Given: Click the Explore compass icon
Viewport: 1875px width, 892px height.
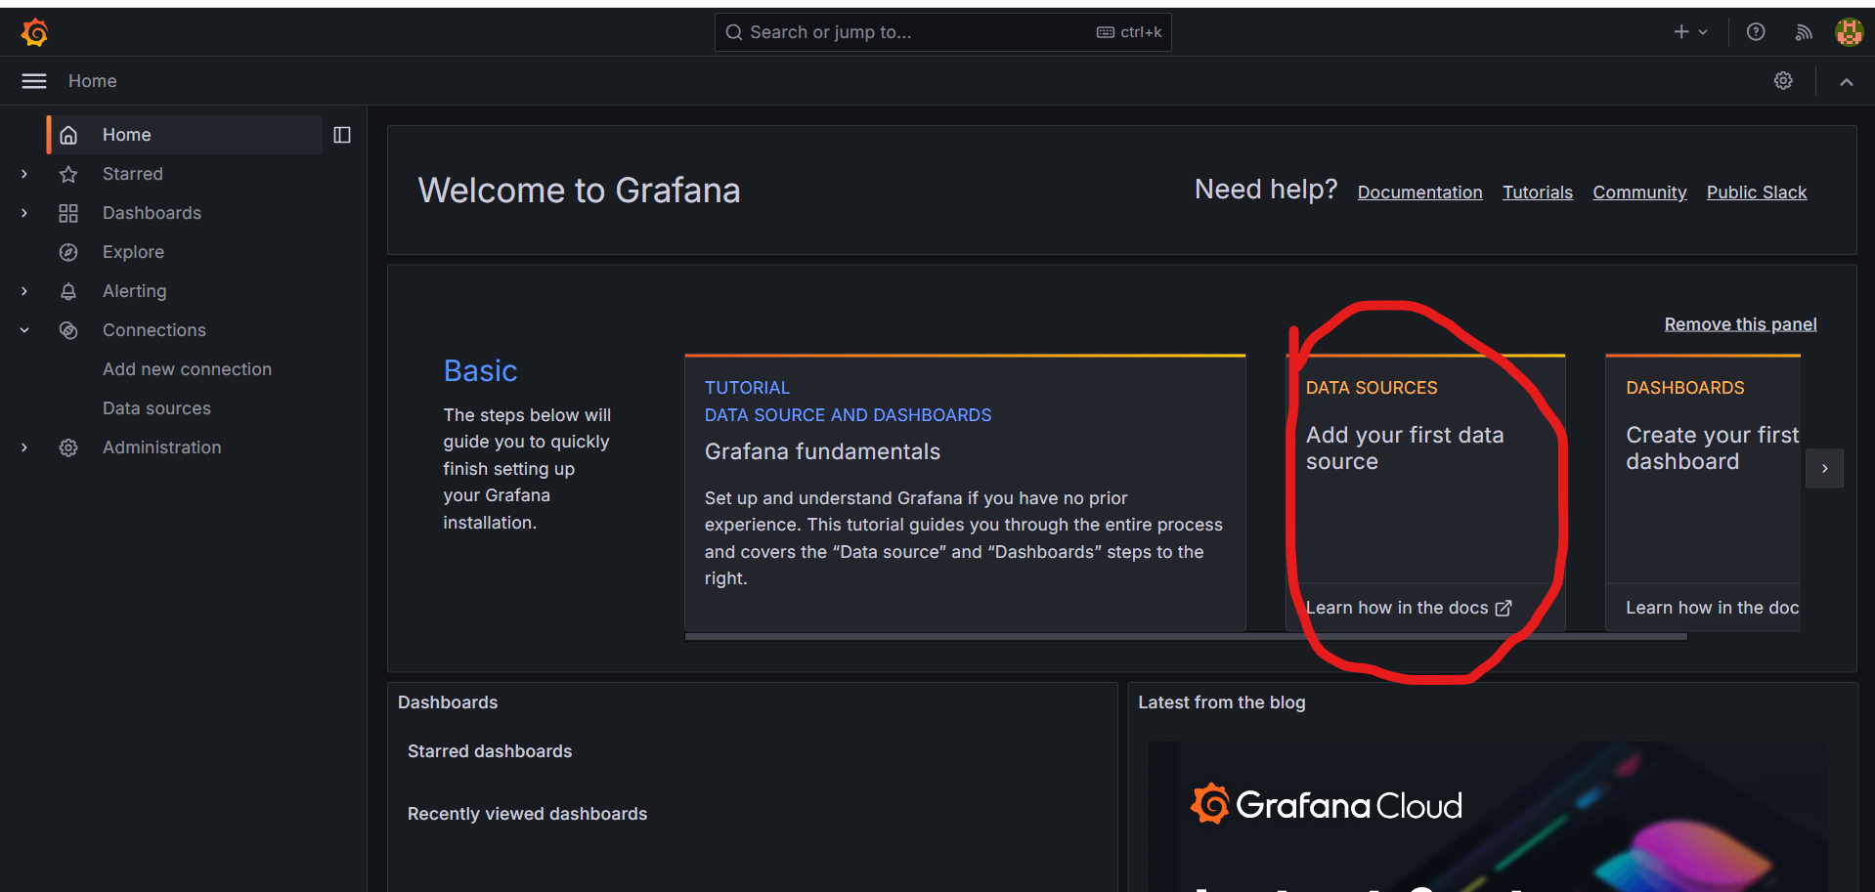Looking at the screenshot, I should pyautogui.click(x=68, y=252).
